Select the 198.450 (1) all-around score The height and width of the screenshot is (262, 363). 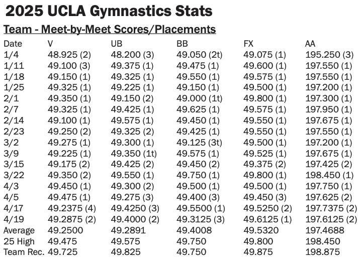tap(329, 175)
